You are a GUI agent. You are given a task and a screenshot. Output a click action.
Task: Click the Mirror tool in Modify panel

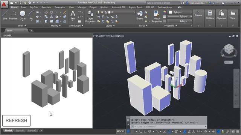tap(52, 17)
